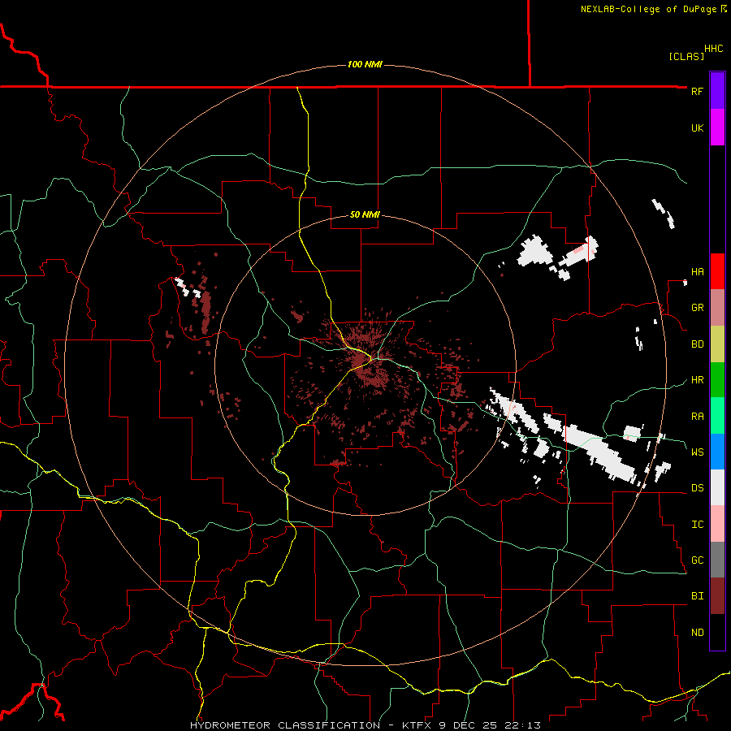Click the RA legend label
The height and width of the screenshot is (731, 731).
(x=697, y=417)
